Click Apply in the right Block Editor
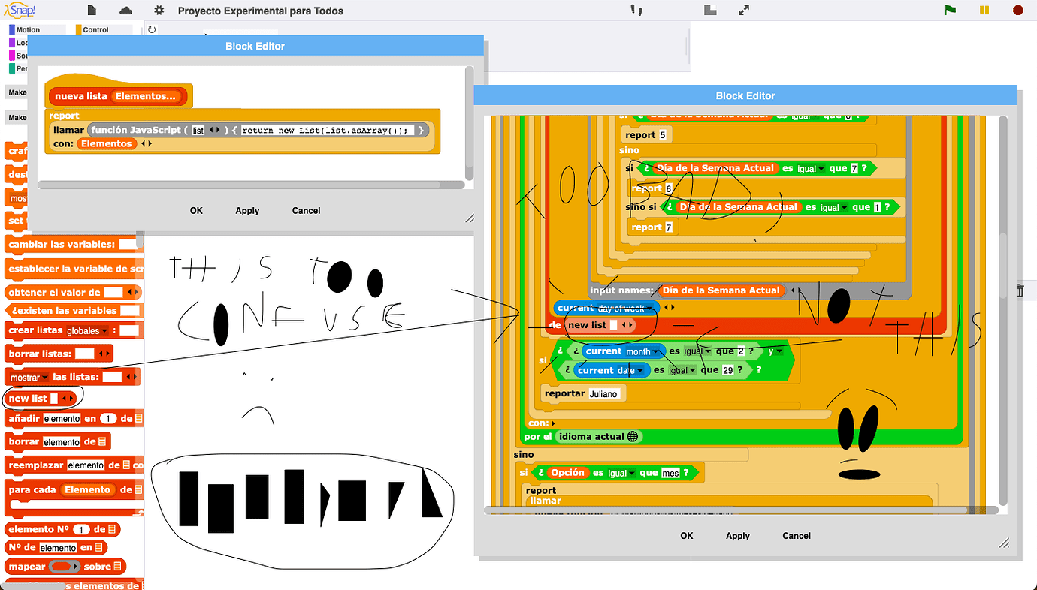Image resolution: width=1037 pixels, height=590 pixels. (x=737, y=536)
